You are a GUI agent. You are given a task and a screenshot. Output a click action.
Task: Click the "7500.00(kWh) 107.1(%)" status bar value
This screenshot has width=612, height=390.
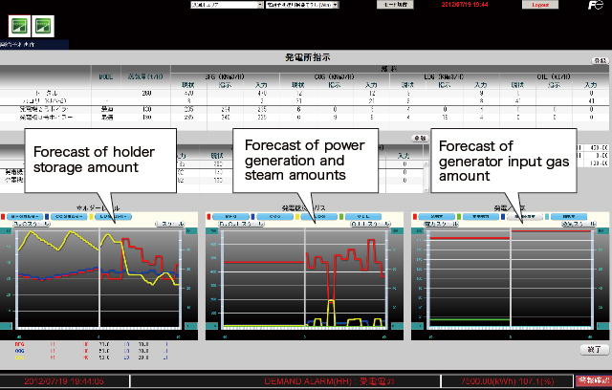tap(508, 381)
